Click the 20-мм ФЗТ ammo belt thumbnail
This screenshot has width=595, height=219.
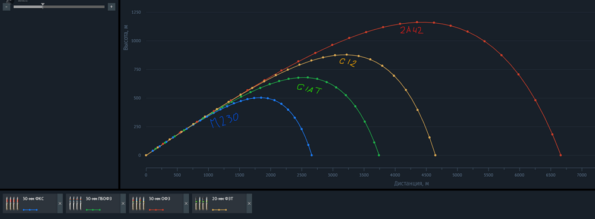tap(201, 204)
